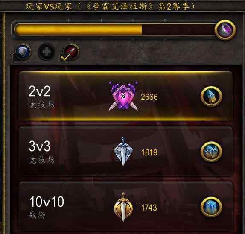Uncheck the damage role checkbox
The height and width of the screenshot is (234, 245).
pos(65,57)
